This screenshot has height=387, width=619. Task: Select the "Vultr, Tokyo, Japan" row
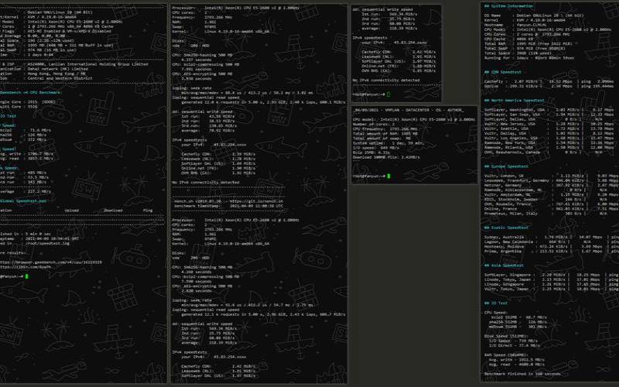[552, 289]
